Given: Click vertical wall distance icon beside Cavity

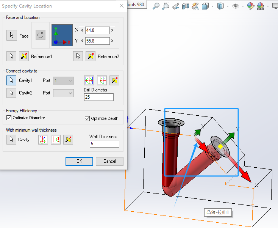Looking at the screenshot, I should 43,140.
